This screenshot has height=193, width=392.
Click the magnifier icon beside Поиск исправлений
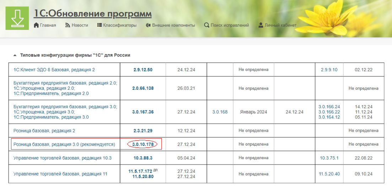pyautogui.click(x=206, y=25)
